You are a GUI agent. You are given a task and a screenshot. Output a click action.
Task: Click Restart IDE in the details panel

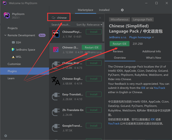tap(120, 44)
